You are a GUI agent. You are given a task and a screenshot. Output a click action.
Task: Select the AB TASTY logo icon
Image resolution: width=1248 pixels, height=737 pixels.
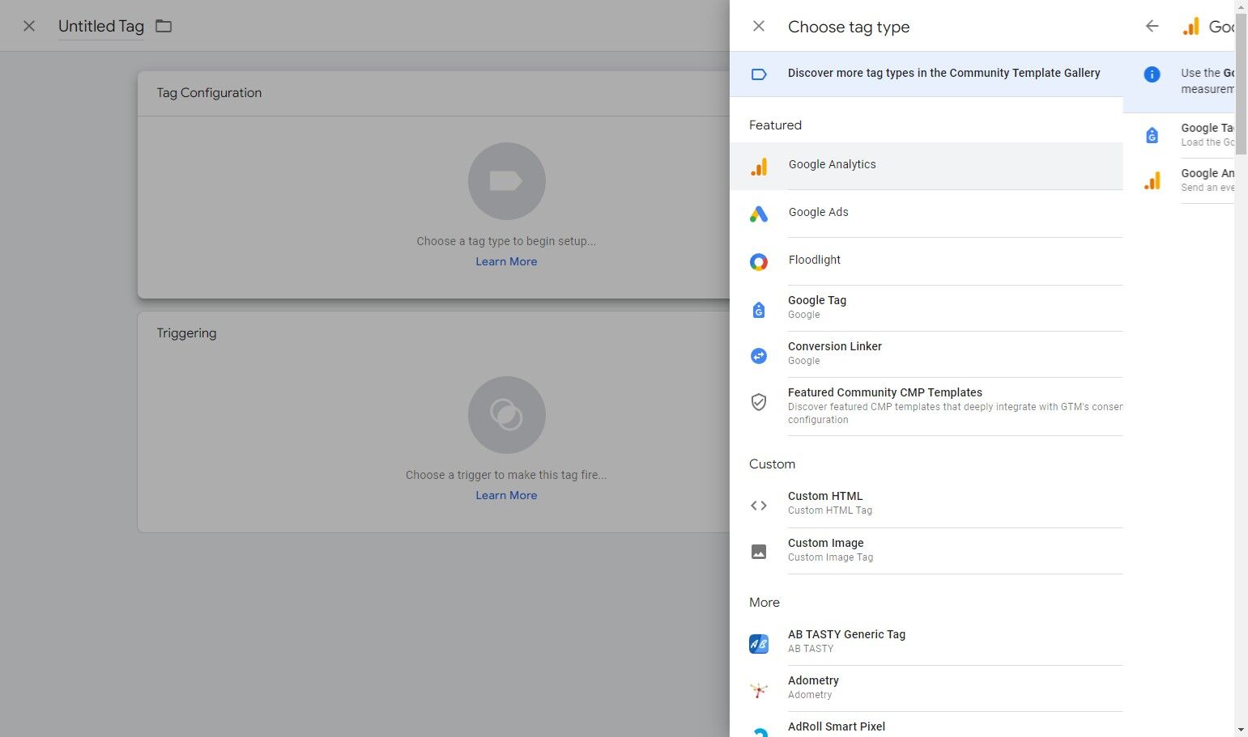pyautogui.click(x=759, y=644)
